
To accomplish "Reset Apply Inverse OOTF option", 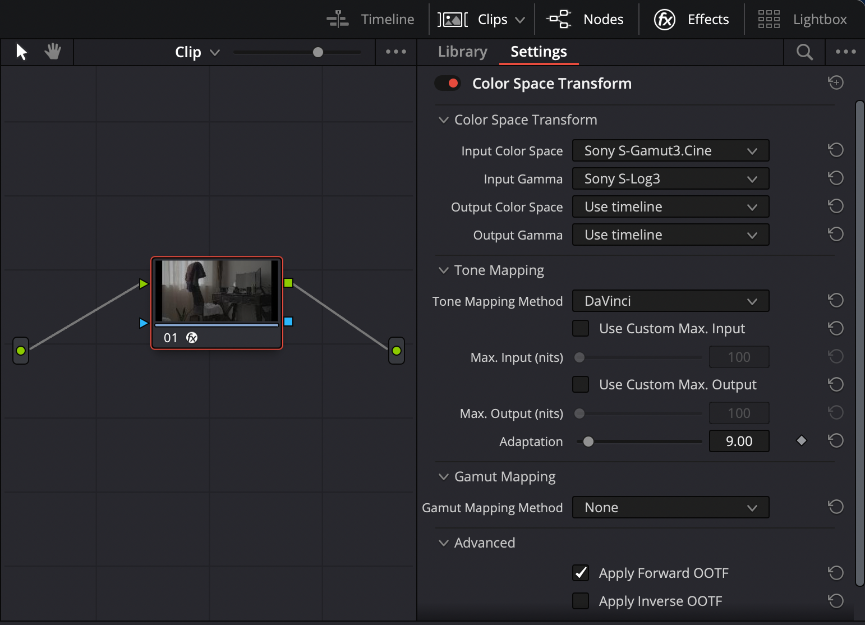I will click(x=836, y=601).
